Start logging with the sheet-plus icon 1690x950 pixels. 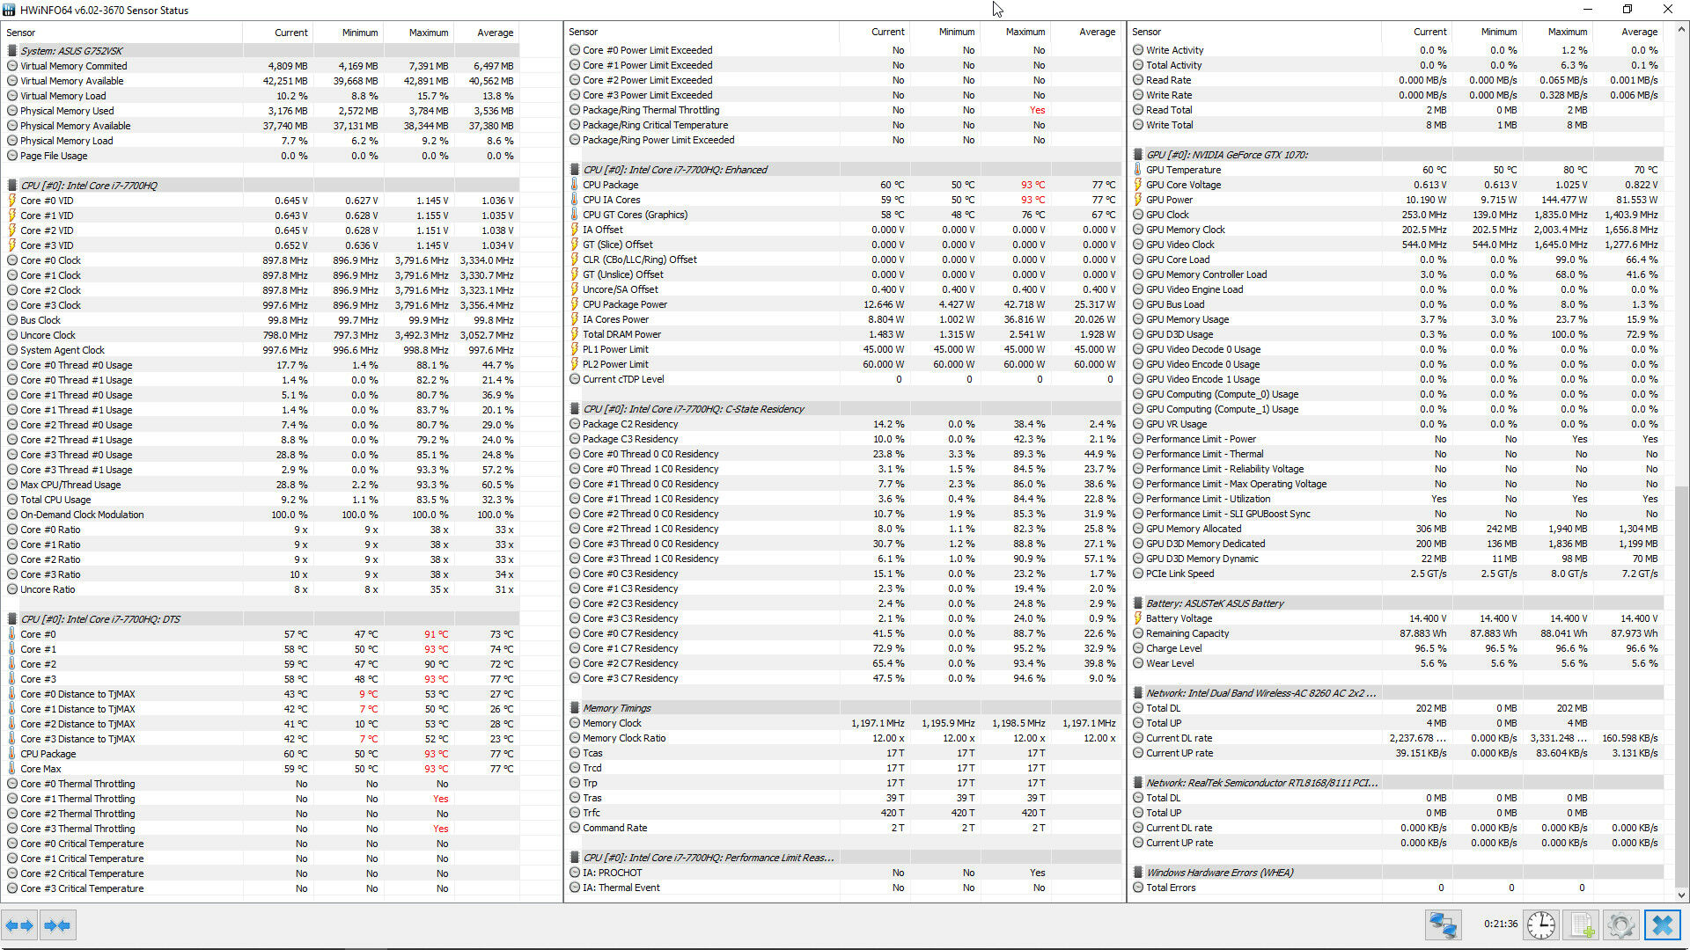(1582, 924)
